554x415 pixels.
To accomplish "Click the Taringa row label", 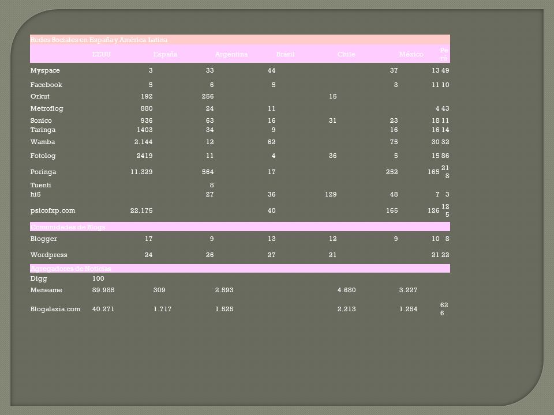I will 43,130.
